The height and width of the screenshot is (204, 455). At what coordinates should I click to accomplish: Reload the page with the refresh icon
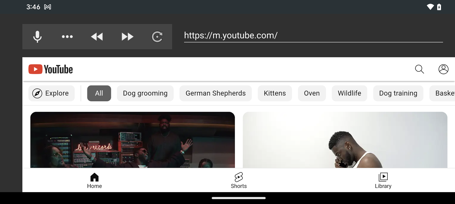click(157, 37)
